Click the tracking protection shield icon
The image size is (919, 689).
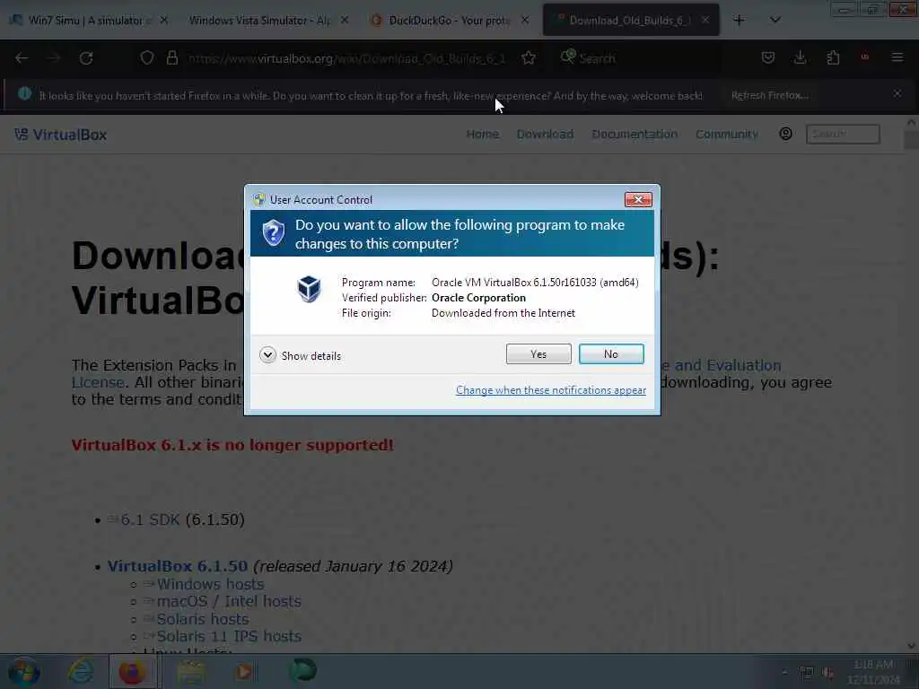click(147, 58)
